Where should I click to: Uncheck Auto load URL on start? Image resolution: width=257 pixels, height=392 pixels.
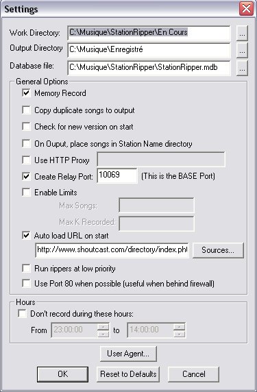click(x=26, y=236)
